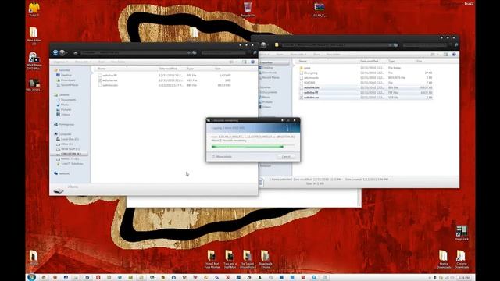Select Chrome Downloads desktop folder
Image resolution: width=500 pixels, height=281 pixels.
click(461, 259)
